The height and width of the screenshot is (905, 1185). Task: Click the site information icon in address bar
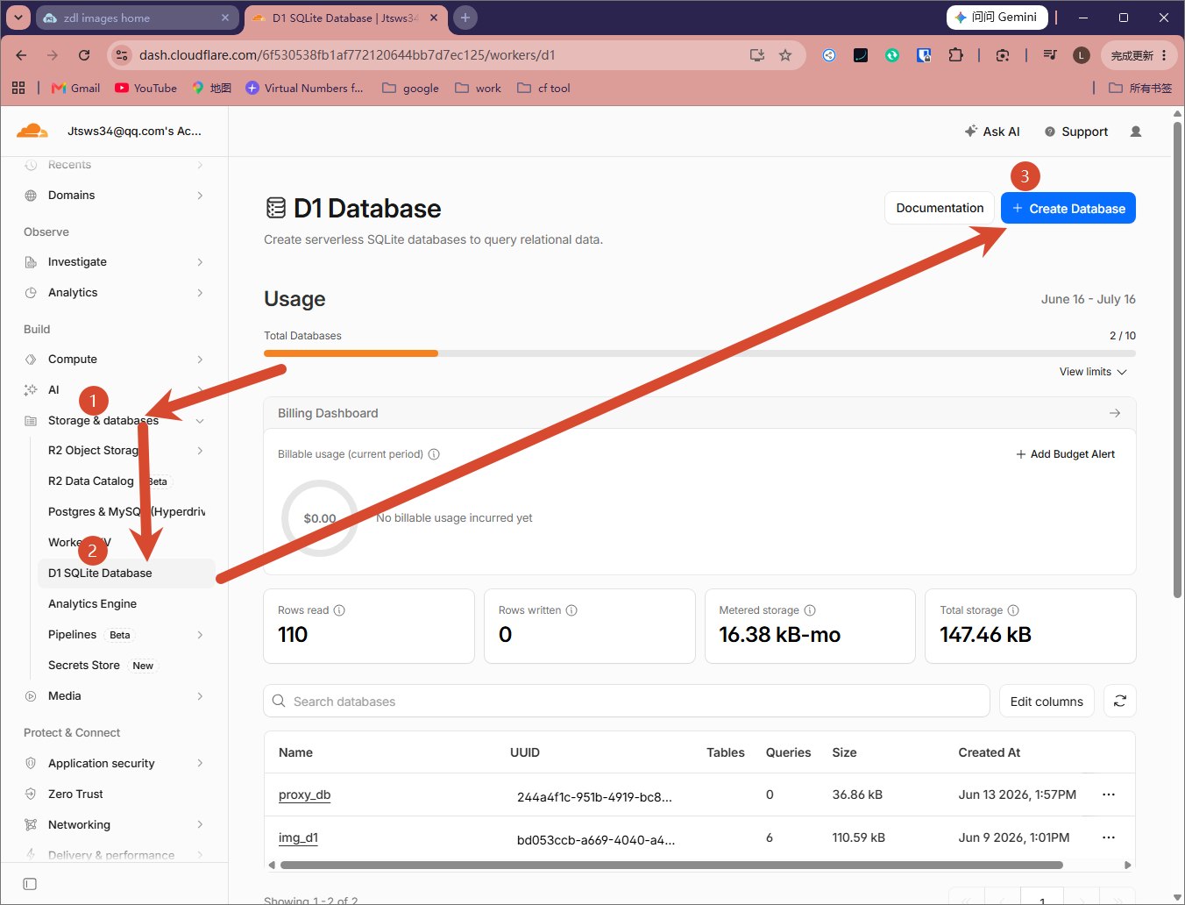click(122, 55)
